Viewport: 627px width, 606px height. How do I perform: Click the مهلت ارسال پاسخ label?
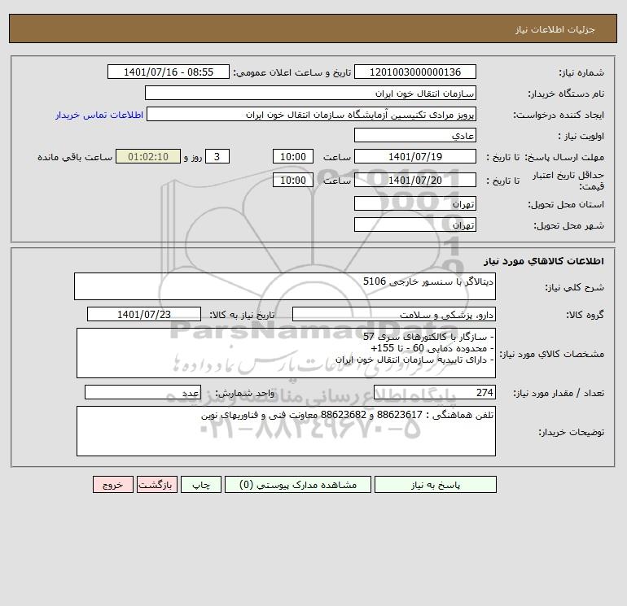[x=564, y=157]
